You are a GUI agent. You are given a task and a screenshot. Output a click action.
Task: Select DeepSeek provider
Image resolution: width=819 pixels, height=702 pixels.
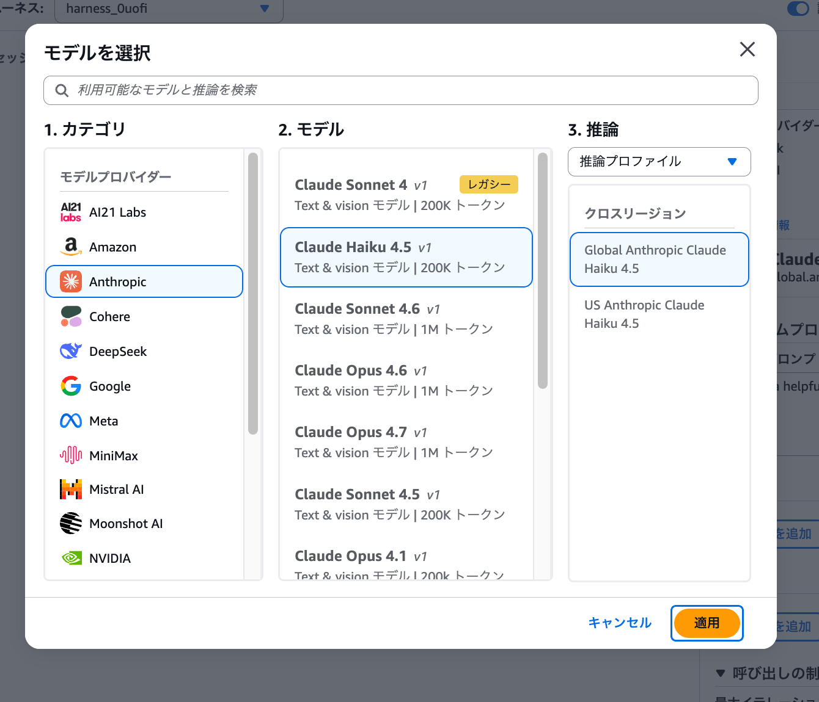click(x=144, y=351)
